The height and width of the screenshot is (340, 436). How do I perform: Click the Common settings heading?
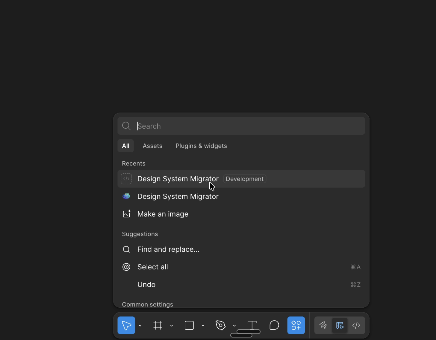click(147, 304)
